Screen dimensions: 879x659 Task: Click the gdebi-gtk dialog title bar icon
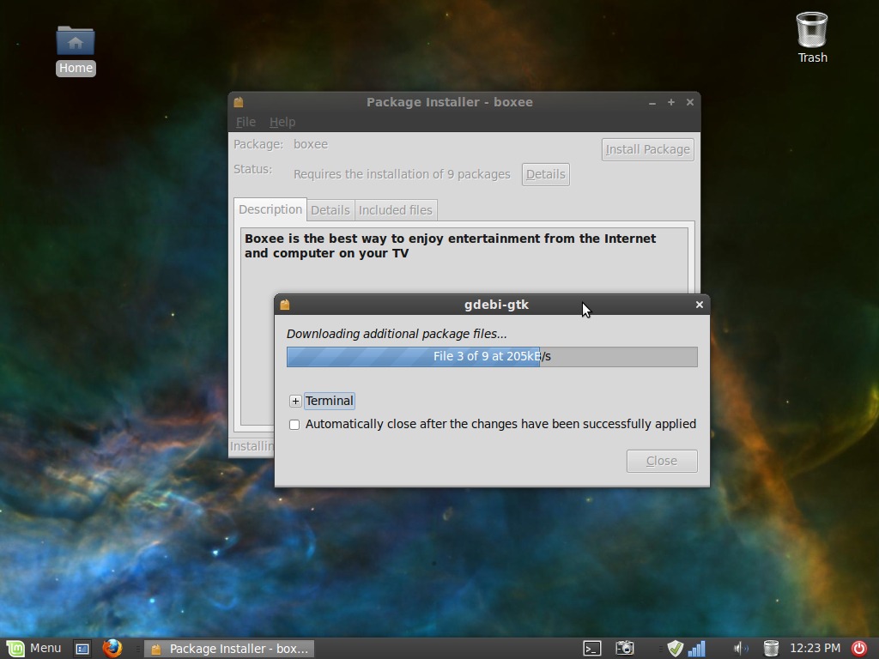click(x=285, y=305)
